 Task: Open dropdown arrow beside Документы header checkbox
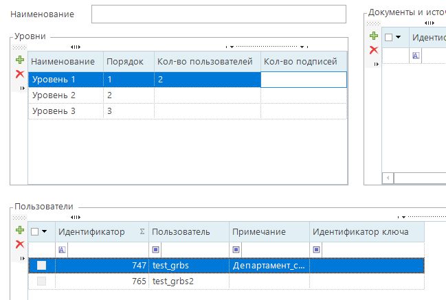pyautogui.click(x=399, y=38)
